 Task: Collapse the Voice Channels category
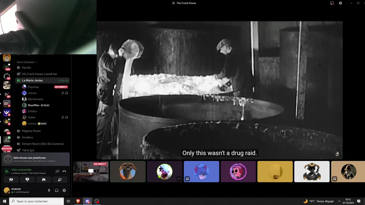(27, 62)
